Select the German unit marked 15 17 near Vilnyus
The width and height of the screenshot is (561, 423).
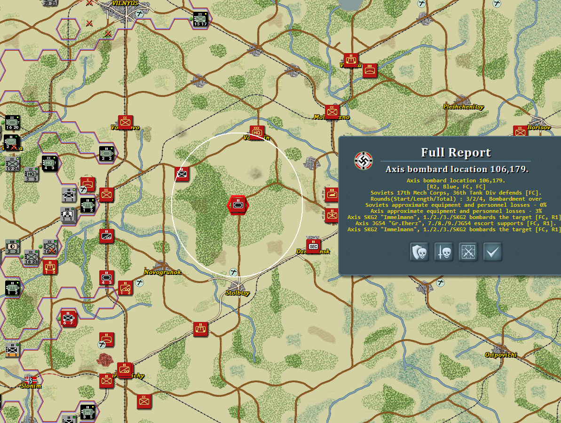pyautogui.click(x=200, y=19)
